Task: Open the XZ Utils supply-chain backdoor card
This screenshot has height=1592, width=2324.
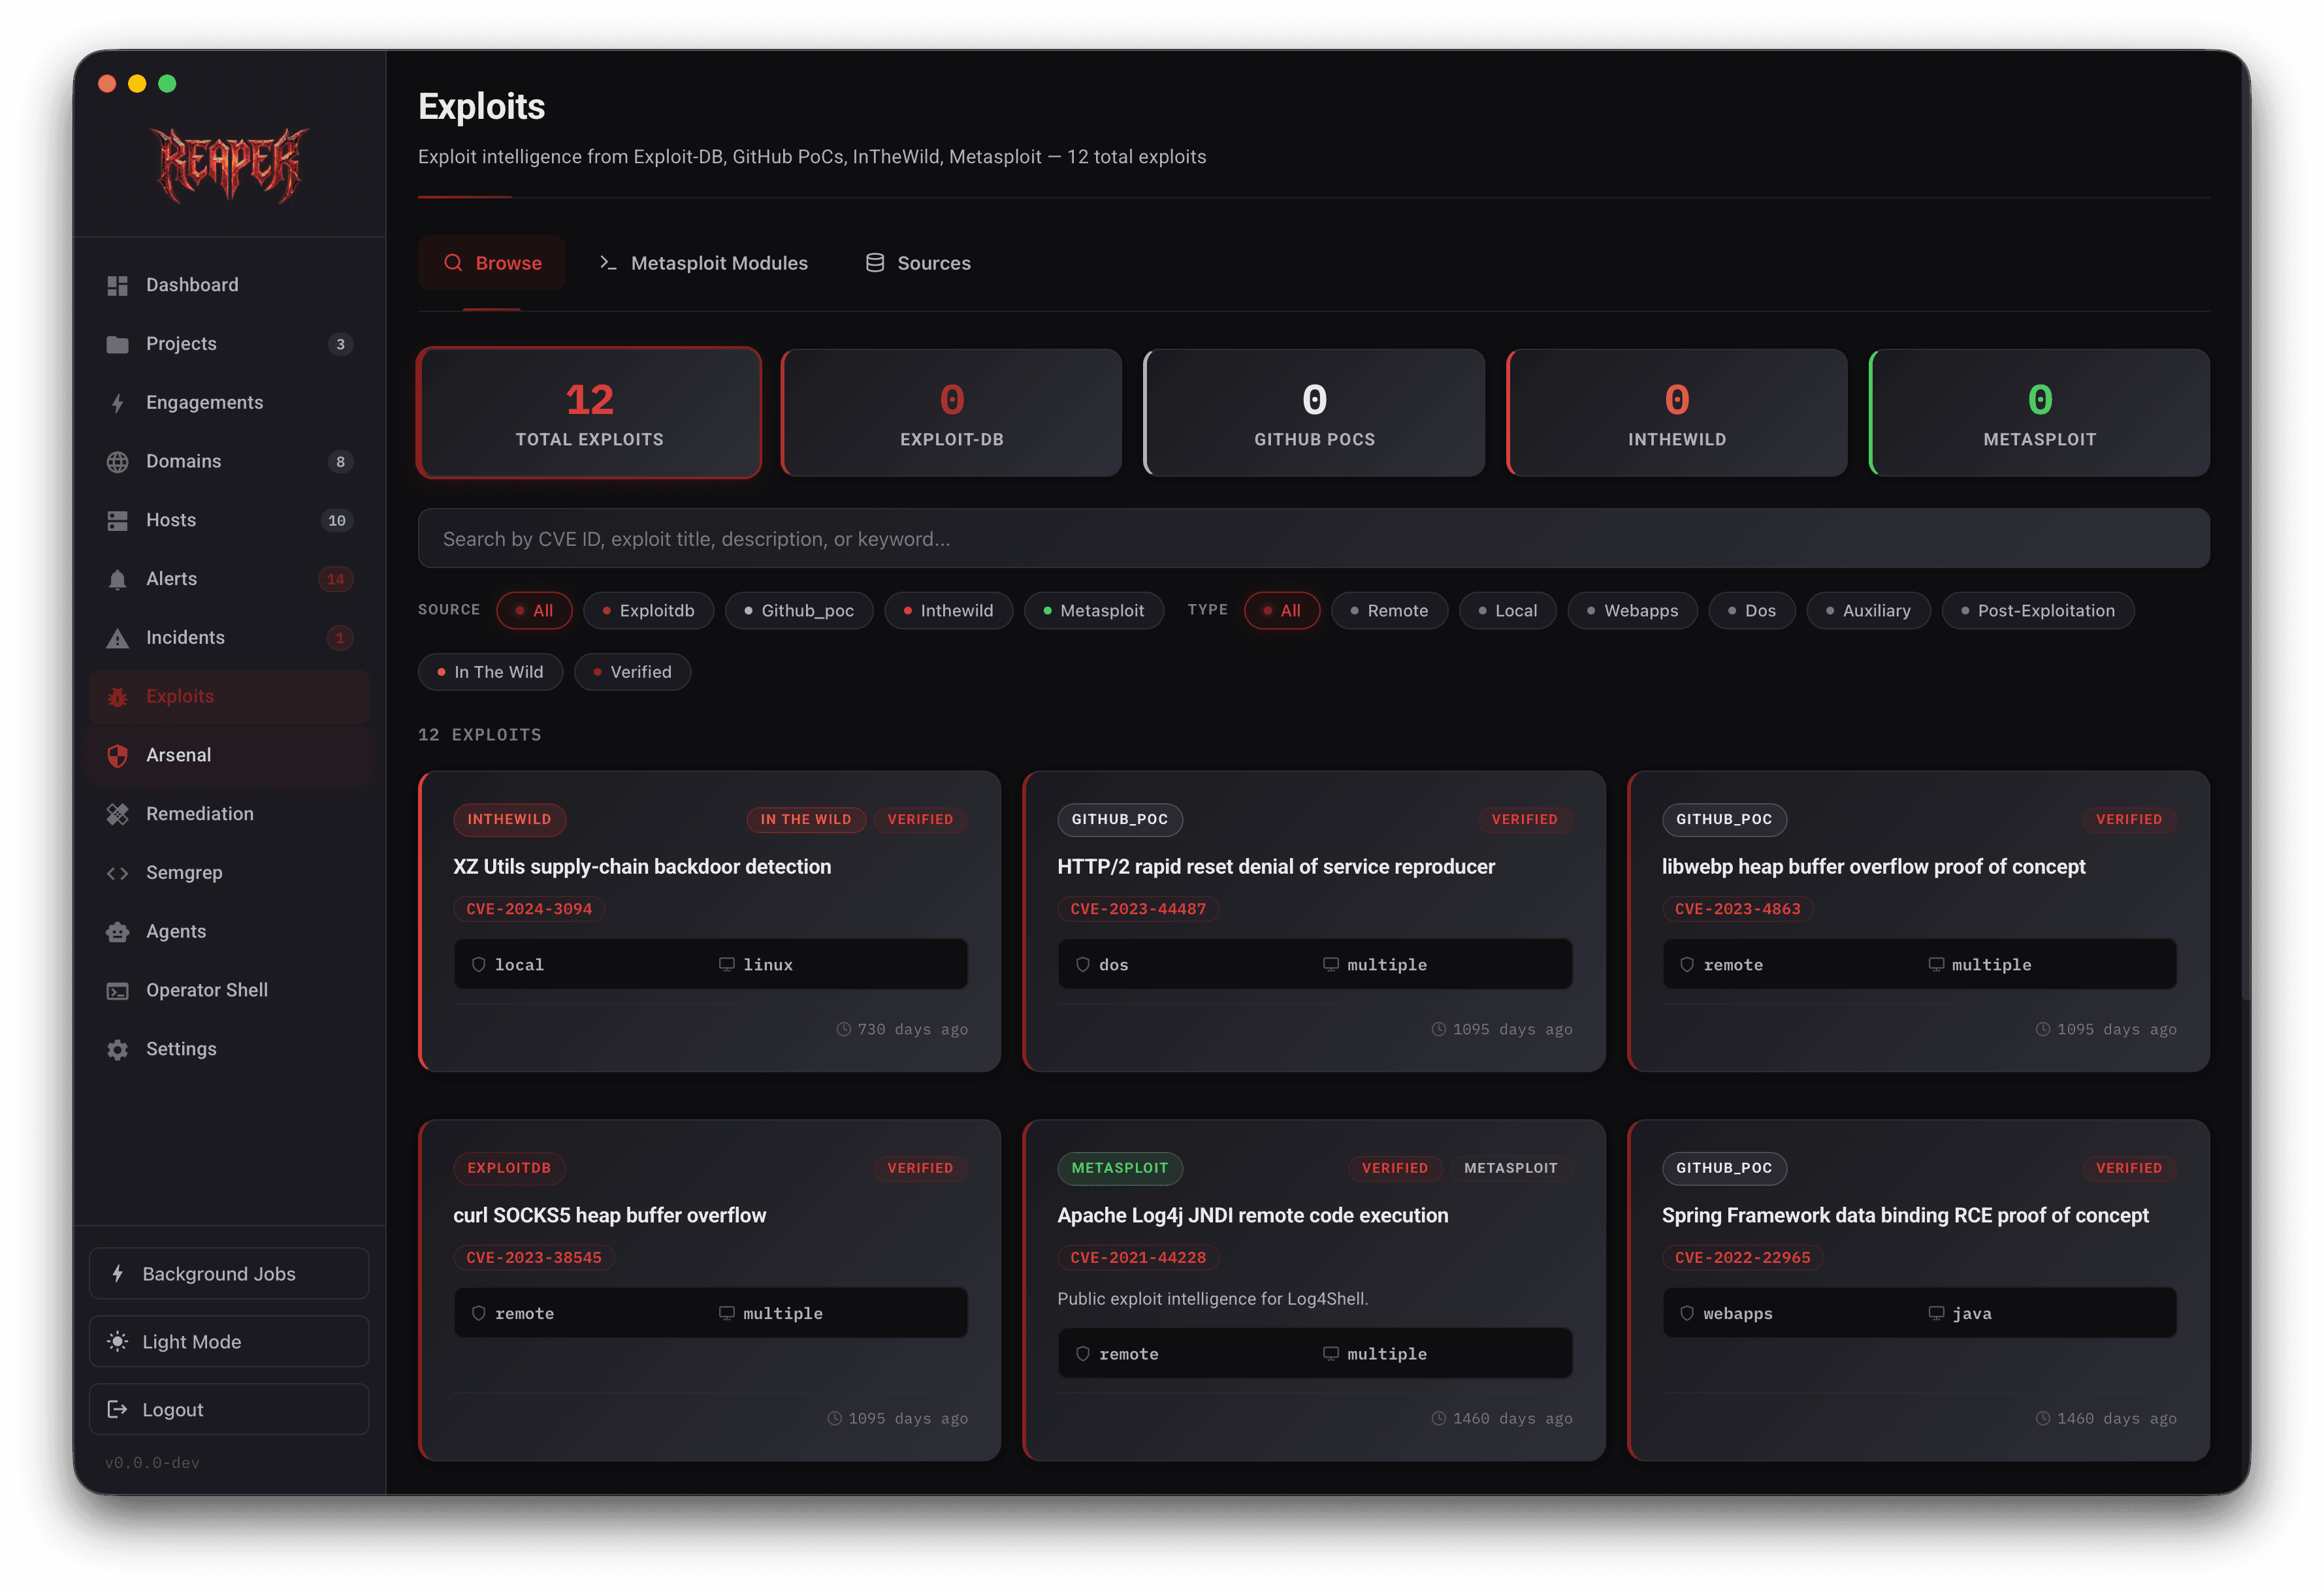Action: point(709,922)
